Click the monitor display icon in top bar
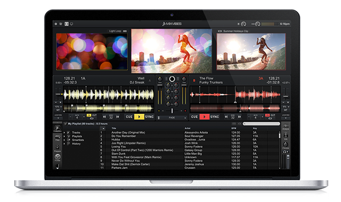 click(x=71, y=24)
